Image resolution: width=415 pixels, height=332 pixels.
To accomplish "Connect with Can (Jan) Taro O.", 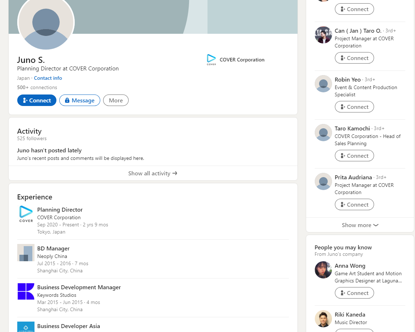I will point(354,58).
